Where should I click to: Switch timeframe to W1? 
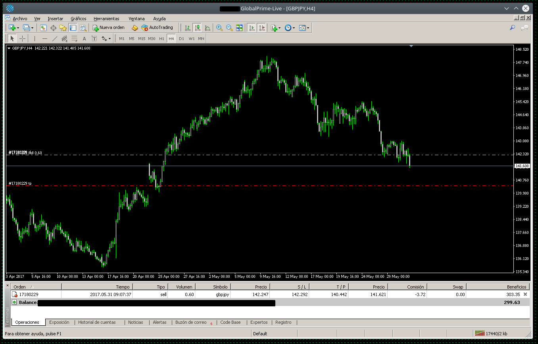(191, 38)
